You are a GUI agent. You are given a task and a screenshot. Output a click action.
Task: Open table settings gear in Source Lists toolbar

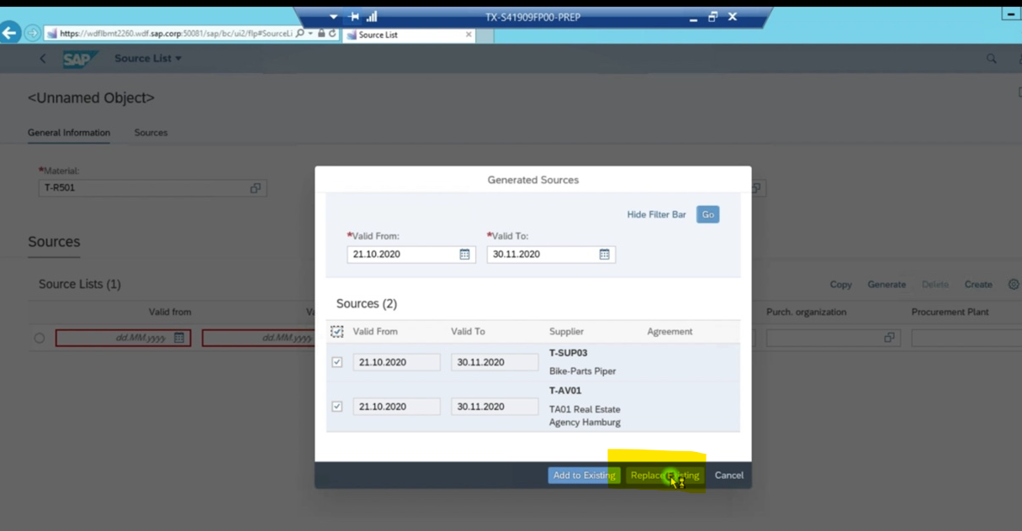(1014, 285)
